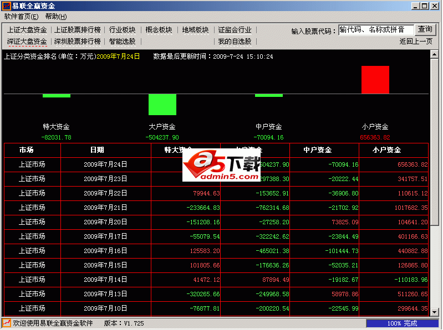Click the summary value -504237.90 below chart
Screen dimensions: 443x330
pos(162,138)
